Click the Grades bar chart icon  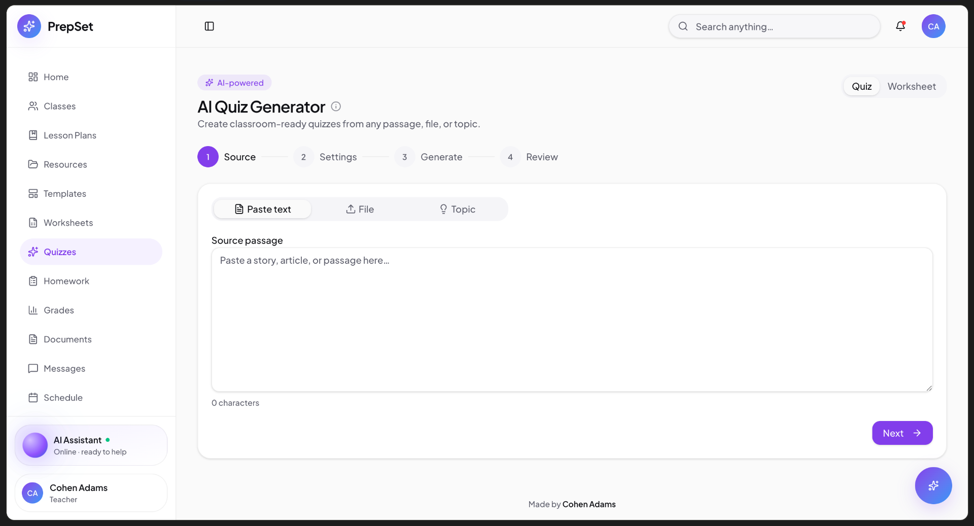pyautogui.click(x=33, y=310)
